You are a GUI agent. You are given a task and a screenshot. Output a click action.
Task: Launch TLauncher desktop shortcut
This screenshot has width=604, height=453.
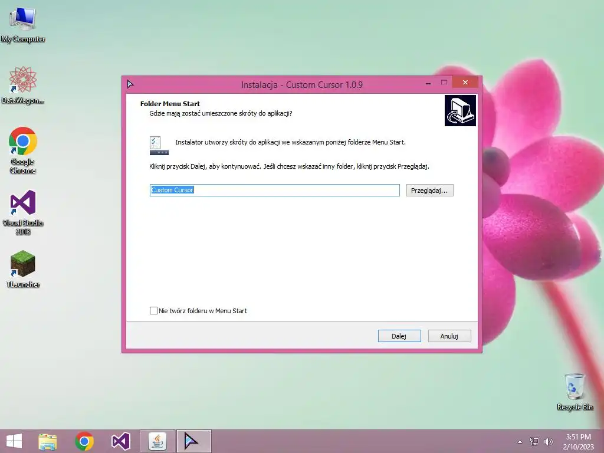click(23, 269)
